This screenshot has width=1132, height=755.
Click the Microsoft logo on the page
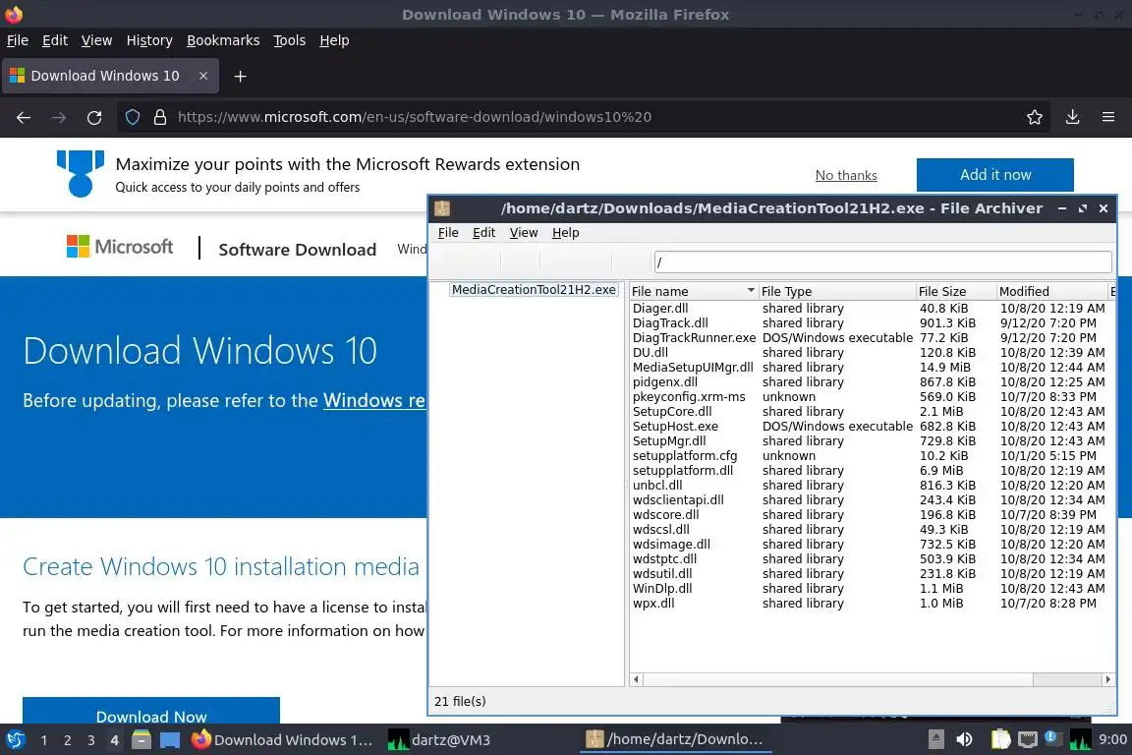120,247
